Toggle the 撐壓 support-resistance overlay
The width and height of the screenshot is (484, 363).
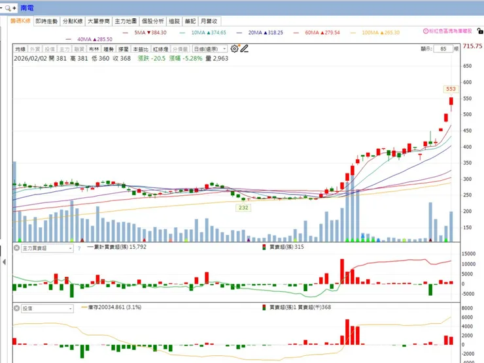(124, 50)
